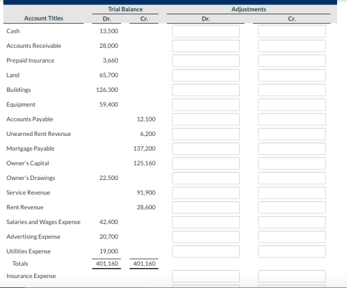Focus Accounts Payable adjustments credit field
The width and height of the screenshot is (347, 288).
(292, 119)
